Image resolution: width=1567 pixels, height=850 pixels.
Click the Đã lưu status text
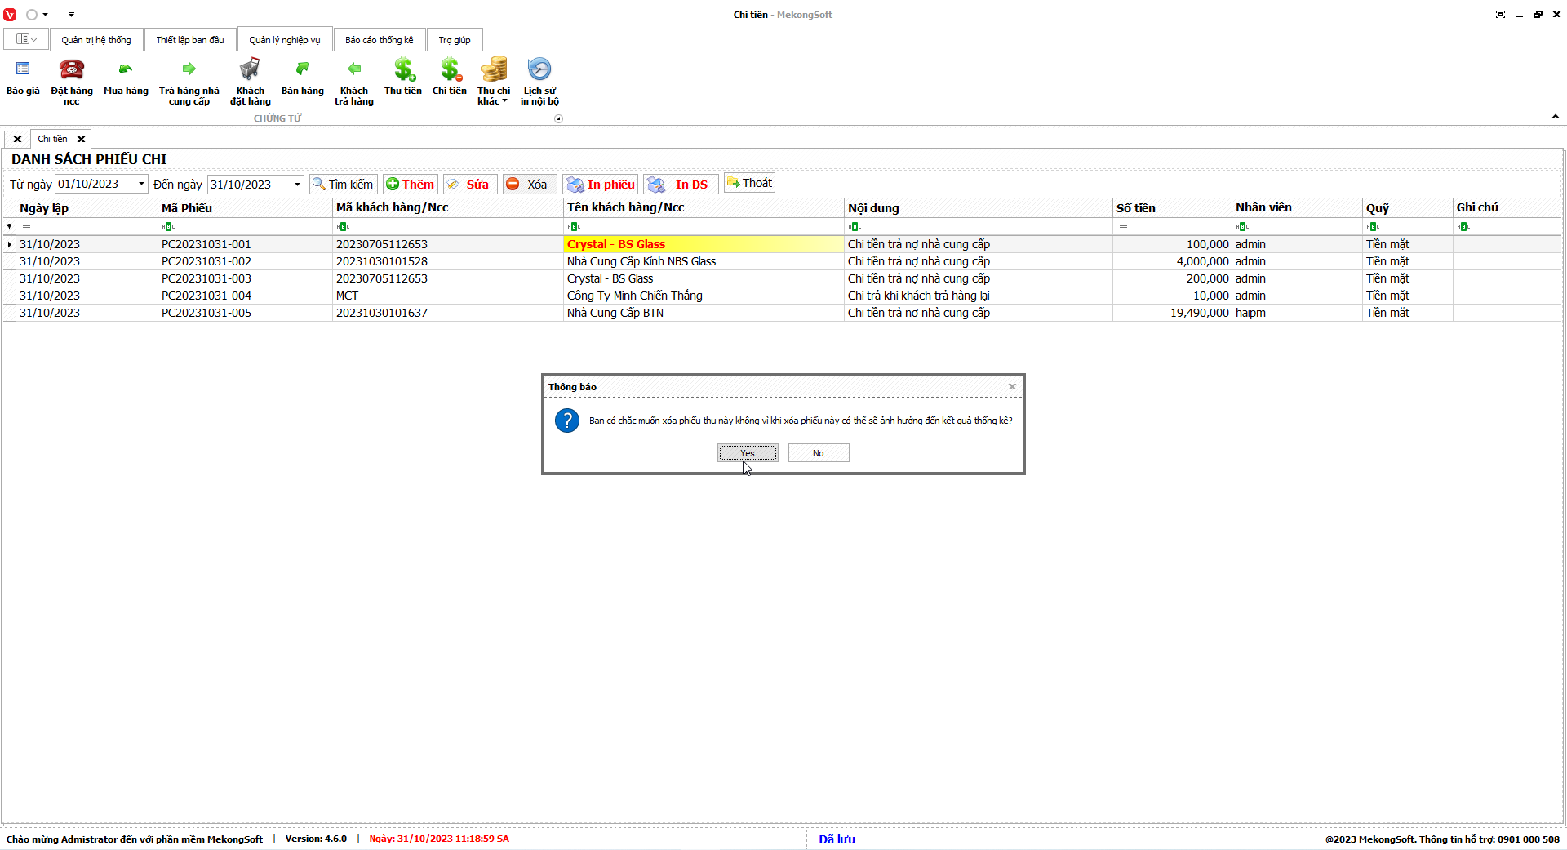837,839
